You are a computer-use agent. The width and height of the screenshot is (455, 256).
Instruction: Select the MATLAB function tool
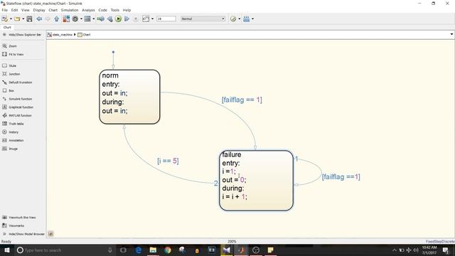coord(16,115)
